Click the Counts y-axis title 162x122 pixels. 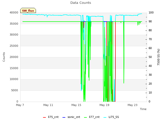tap(4, 57)
